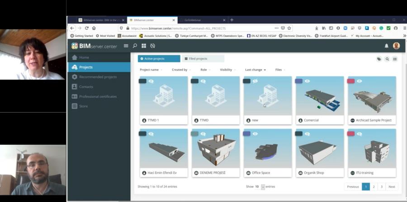Select the Active projects tab
Image resolution: width=407 pixels, height=202 pixels.
click(159, 59)
